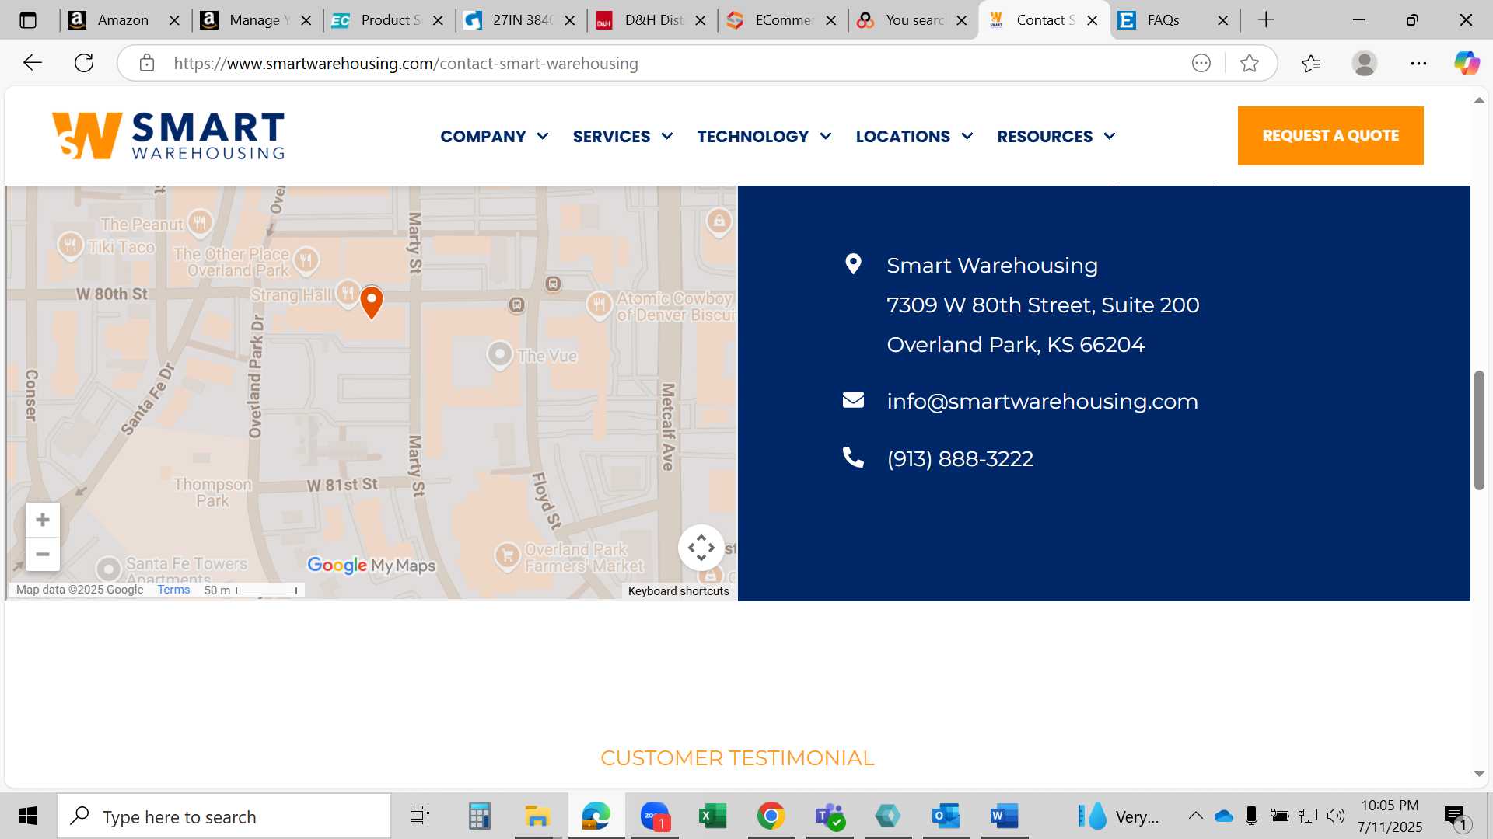The height and width of the screenshot is (839, 1493).
Task: Zoom out on the Google map
Action: 43,554
